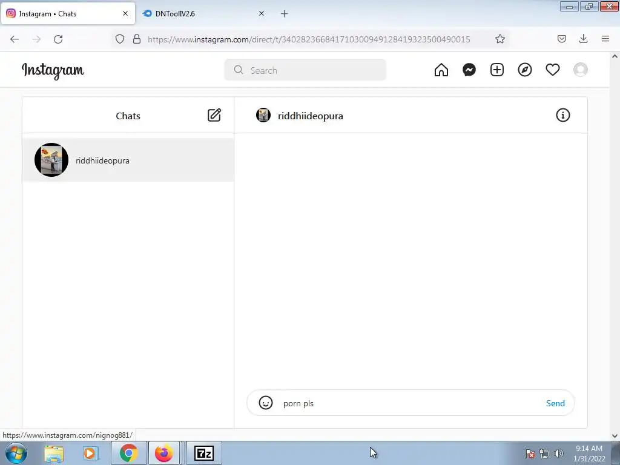Click the browser address bar URL

pyautogui.click(x=309, y=39)
